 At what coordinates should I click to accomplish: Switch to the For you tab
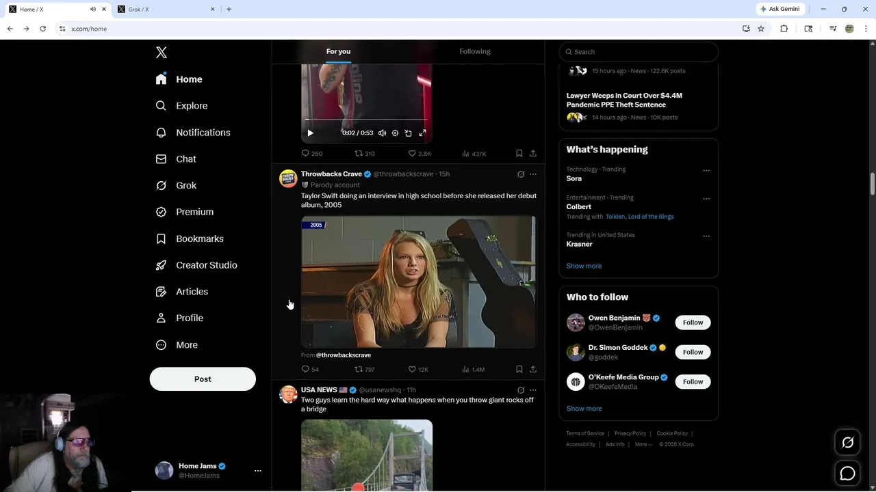[338, 52]
